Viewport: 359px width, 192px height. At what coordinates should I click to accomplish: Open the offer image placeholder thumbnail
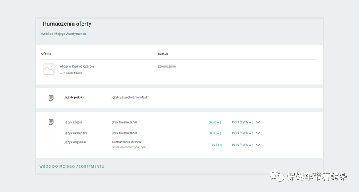(x=49, y=69)
